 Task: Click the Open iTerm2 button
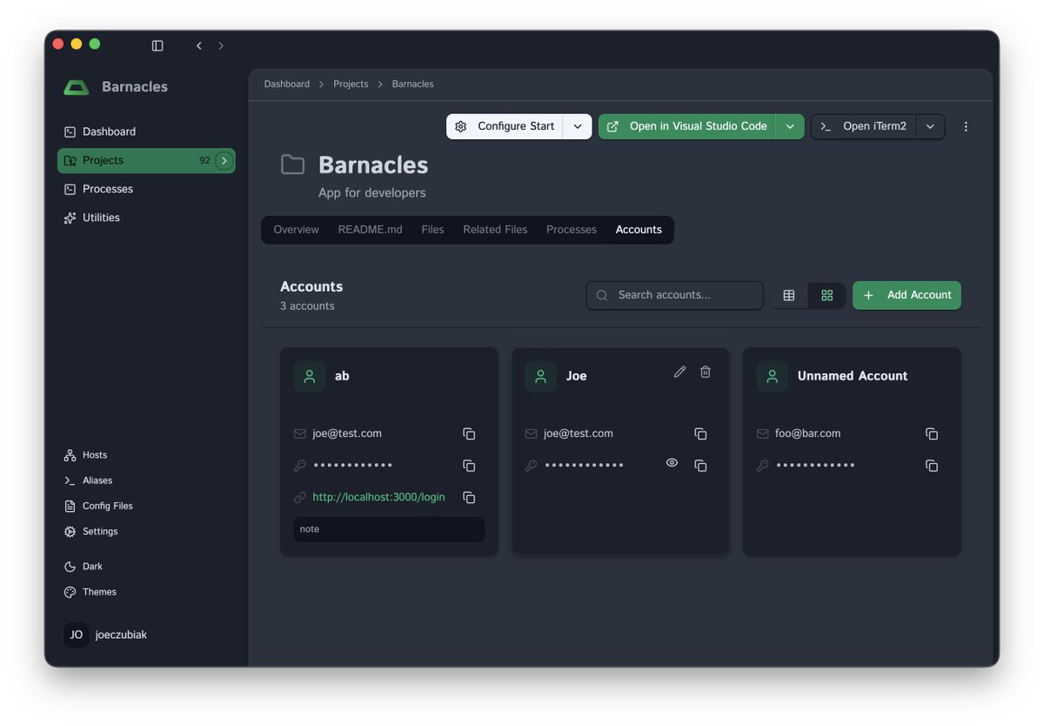click(863, 126)
